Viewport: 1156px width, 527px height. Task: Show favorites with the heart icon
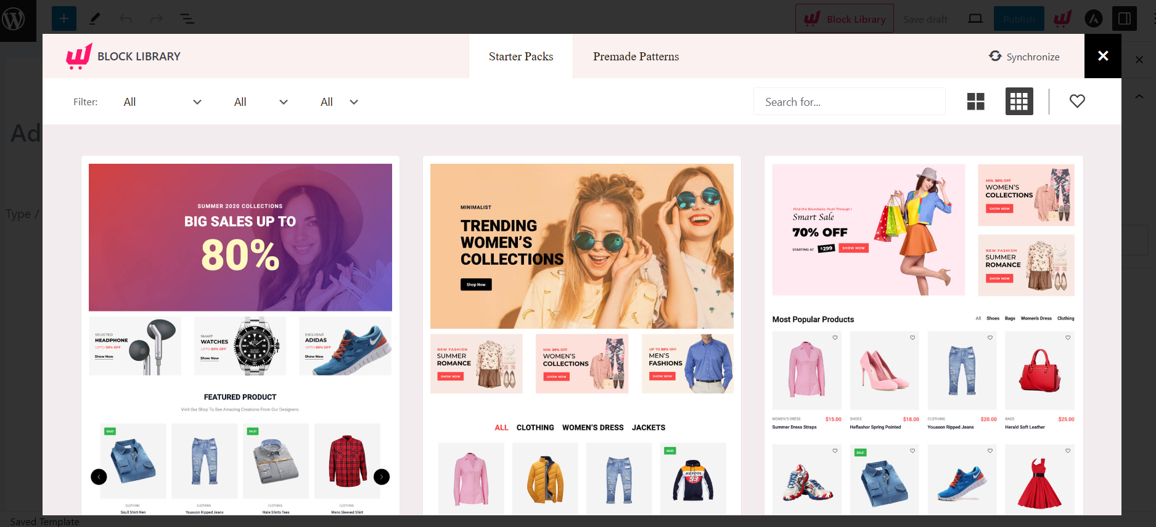click(x=1077, y=101)
